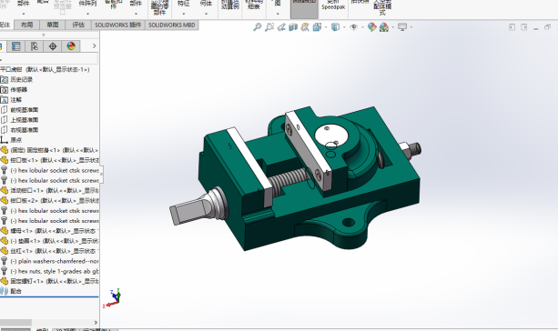Click the 丝杠<1> part icon

coord(4,251)
